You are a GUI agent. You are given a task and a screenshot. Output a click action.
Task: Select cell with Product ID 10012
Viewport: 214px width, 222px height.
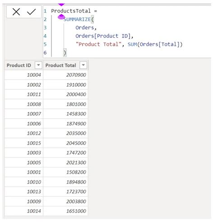(x=24, y=133)
